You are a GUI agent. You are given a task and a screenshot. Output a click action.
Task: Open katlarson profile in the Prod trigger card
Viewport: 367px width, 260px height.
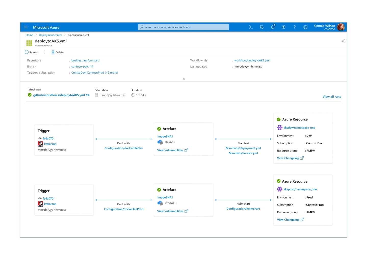tap(50, 204)
